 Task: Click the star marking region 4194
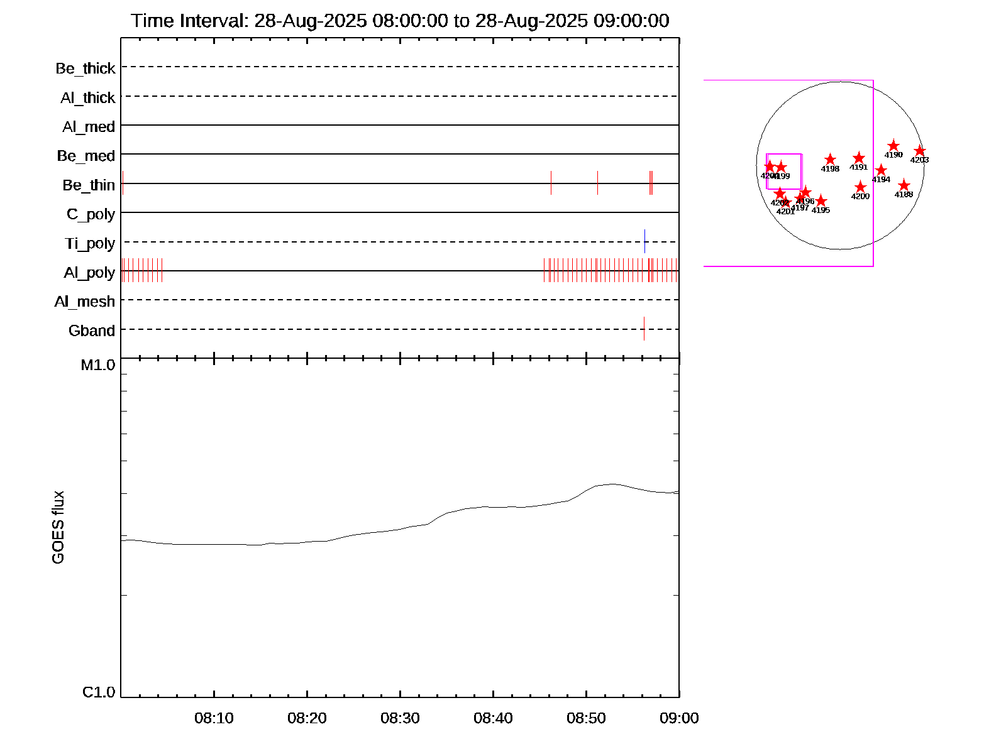coord(881,170)
